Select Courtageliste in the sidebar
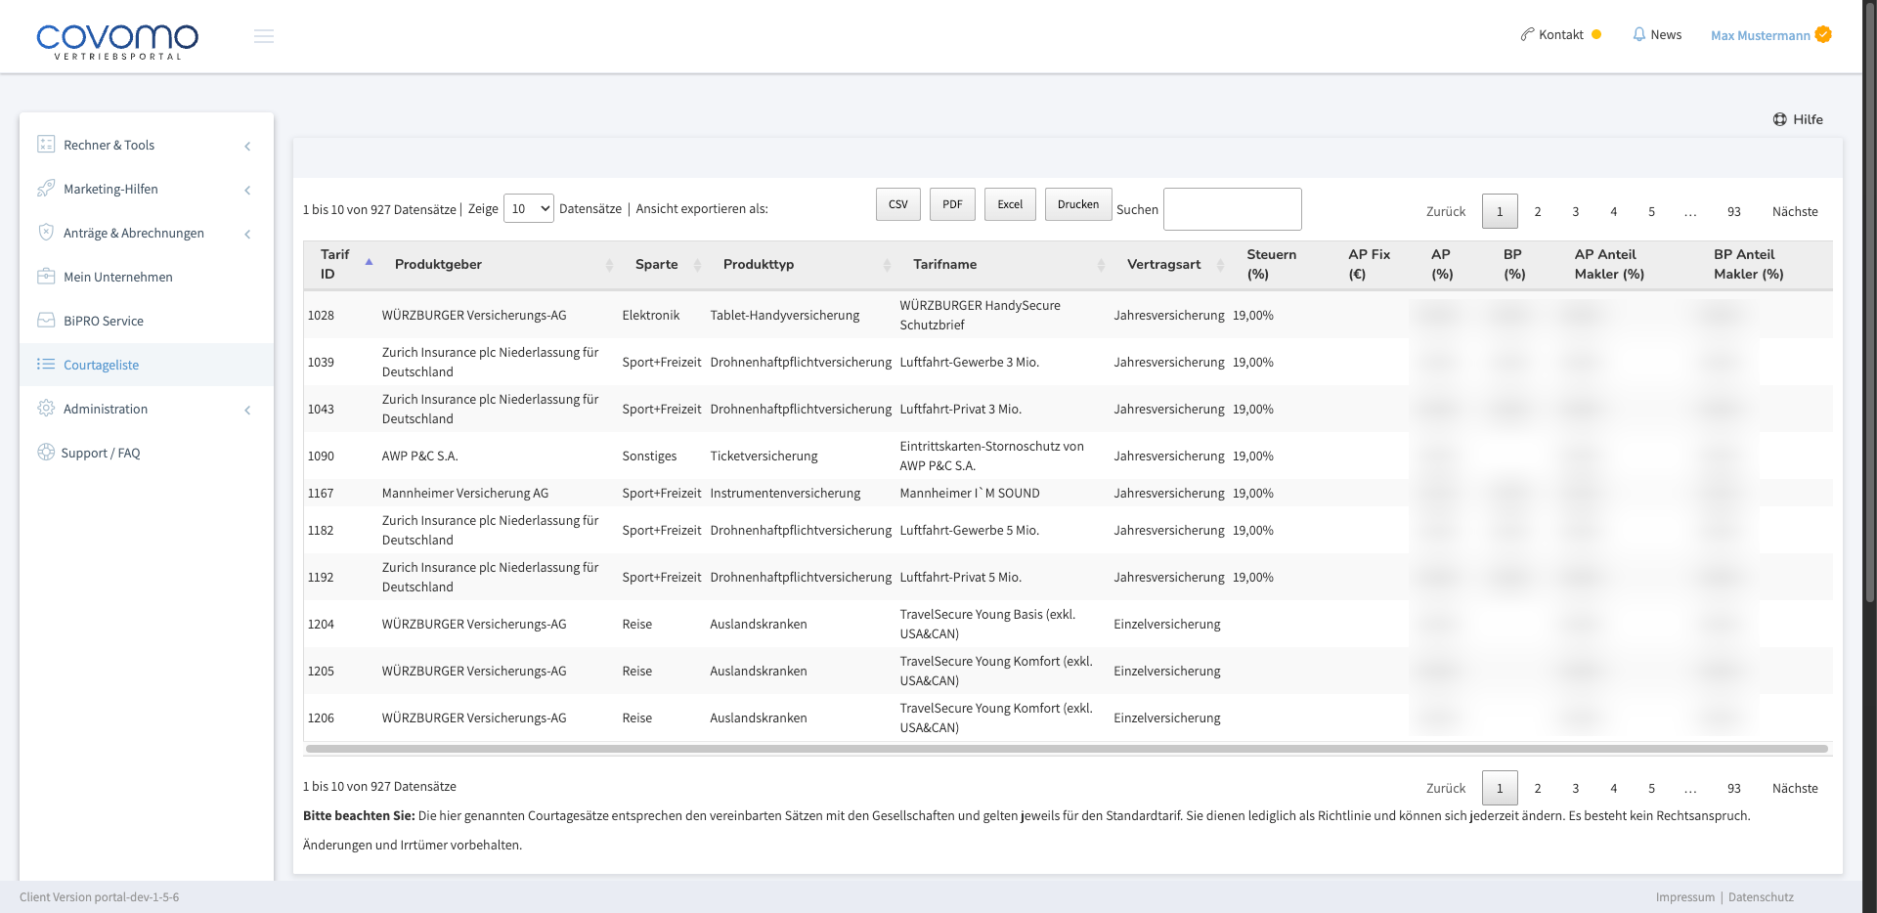This screenshot has width=1877, height=913. pos(147,365)
